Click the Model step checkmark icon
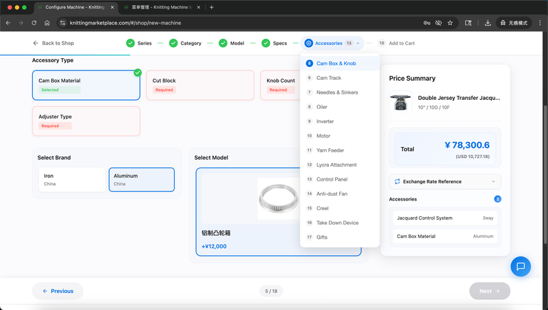 point(223,43)
